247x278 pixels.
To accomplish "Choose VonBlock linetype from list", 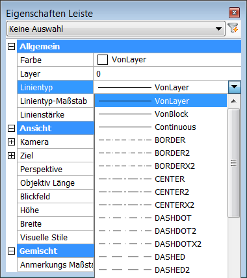I will [x=161, y=114].
